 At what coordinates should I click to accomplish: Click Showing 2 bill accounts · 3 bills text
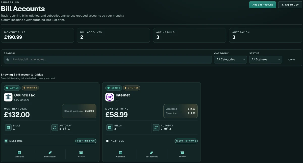point(22,75)
